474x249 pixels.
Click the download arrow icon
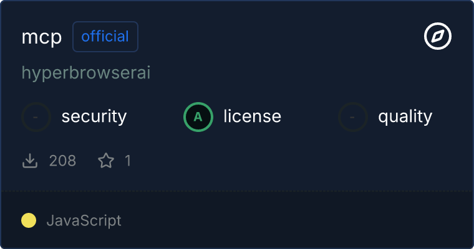(x=30, y=161)
